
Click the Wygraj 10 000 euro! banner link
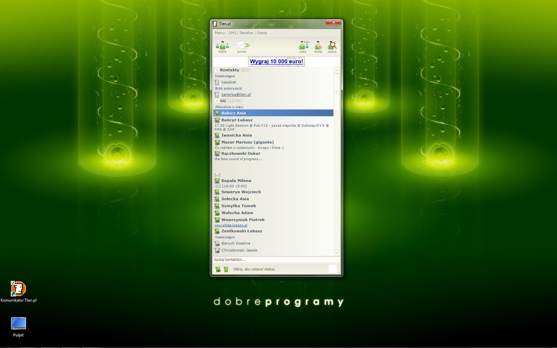pos(277,61)
